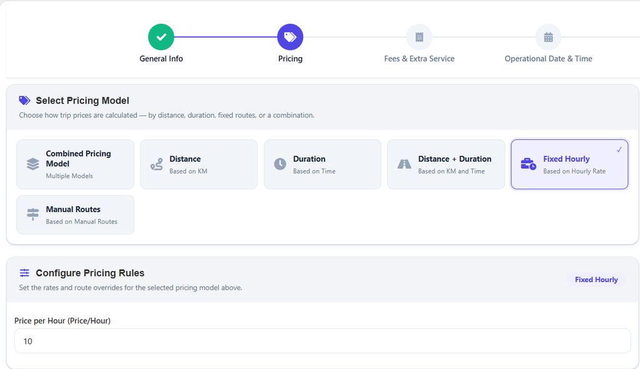Click the 'Set the rates and route overrides' description

131,288
